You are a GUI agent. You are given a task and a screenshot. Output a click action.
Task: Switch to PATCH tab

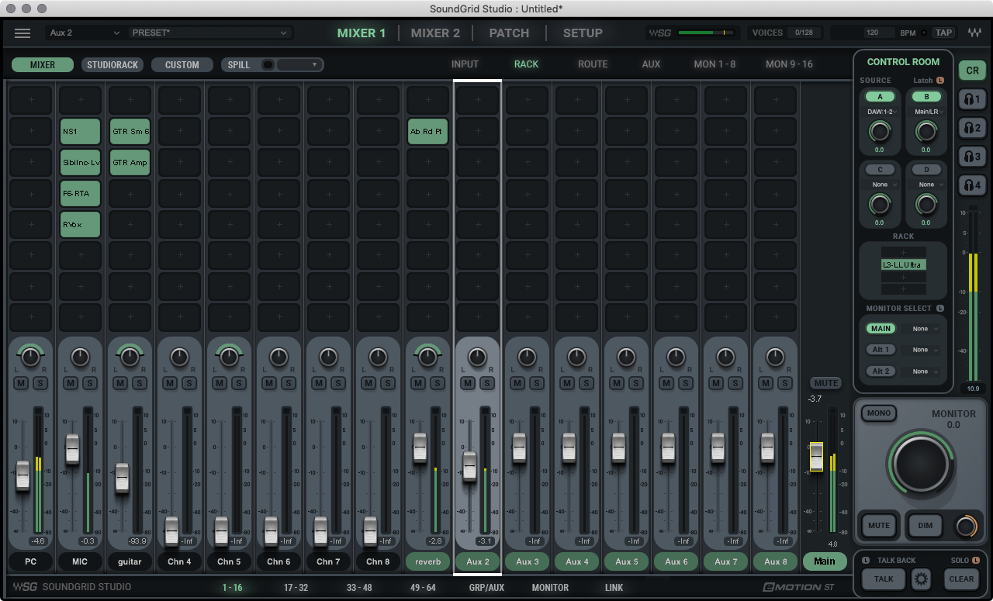[x=509, y=33]
